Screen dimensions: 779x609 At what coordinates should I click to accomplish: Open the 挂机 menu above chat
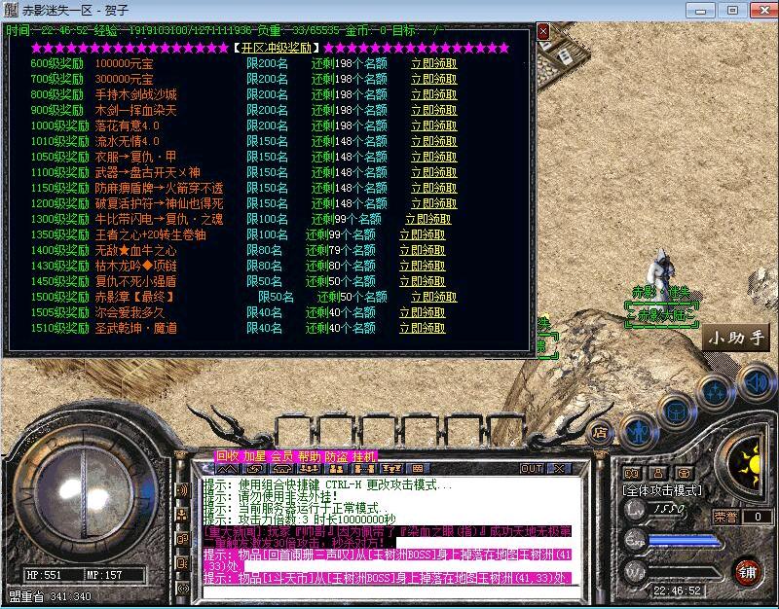click(364, 456)
